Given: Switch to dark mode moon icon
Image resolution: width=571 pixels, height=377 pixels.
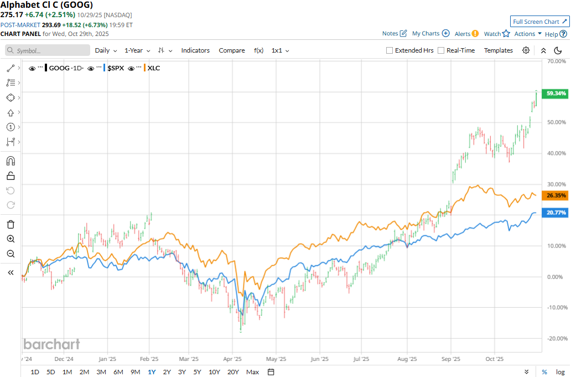Looking at the screenshot, I should pyautogui.click(x=558, y=50).
